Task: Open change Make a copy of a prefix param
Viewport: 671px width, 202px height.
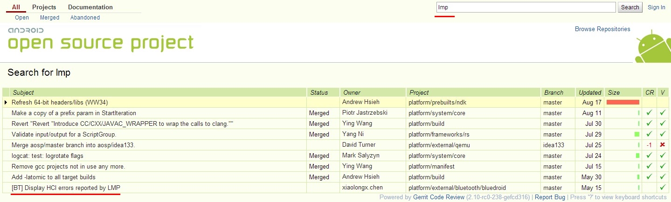Action: pos(74,113)
